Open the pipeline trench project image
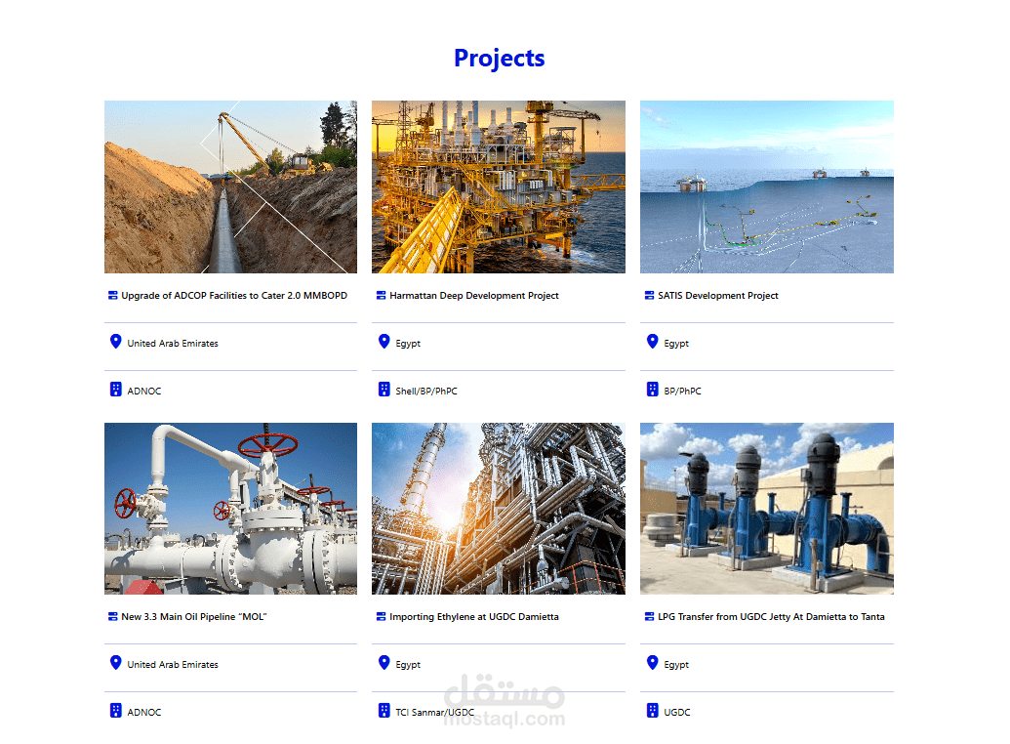The height and width of the screenshot is (744, 1010). click(x=230, y=186)
